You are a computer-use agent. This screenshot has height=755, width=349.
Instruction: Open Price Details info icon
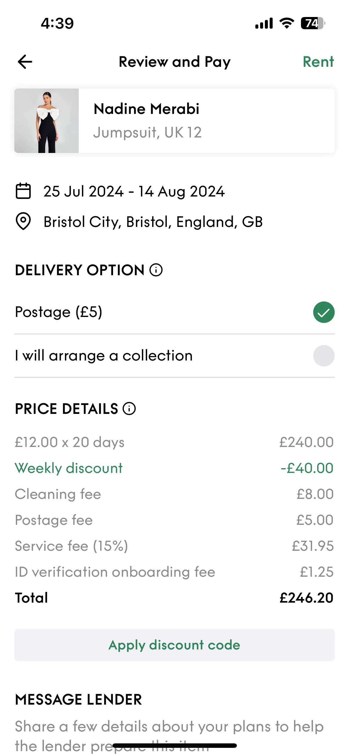[129, 409]
